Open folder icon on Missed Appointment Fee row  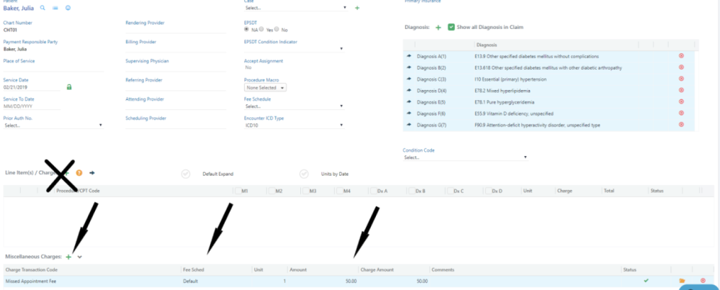(x=682, y=281)
